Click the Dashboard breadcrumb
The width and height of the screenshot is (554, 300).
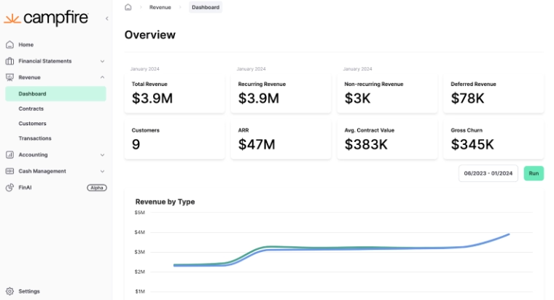click(206, 7)
